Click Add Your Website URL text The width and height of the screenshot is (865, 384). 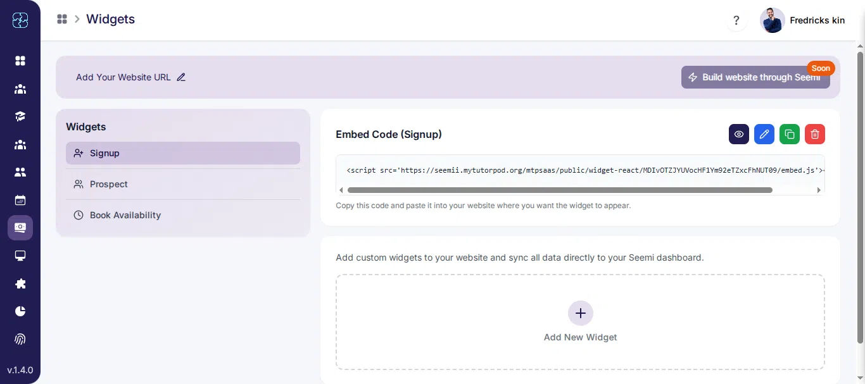click(x=123, y=77)
